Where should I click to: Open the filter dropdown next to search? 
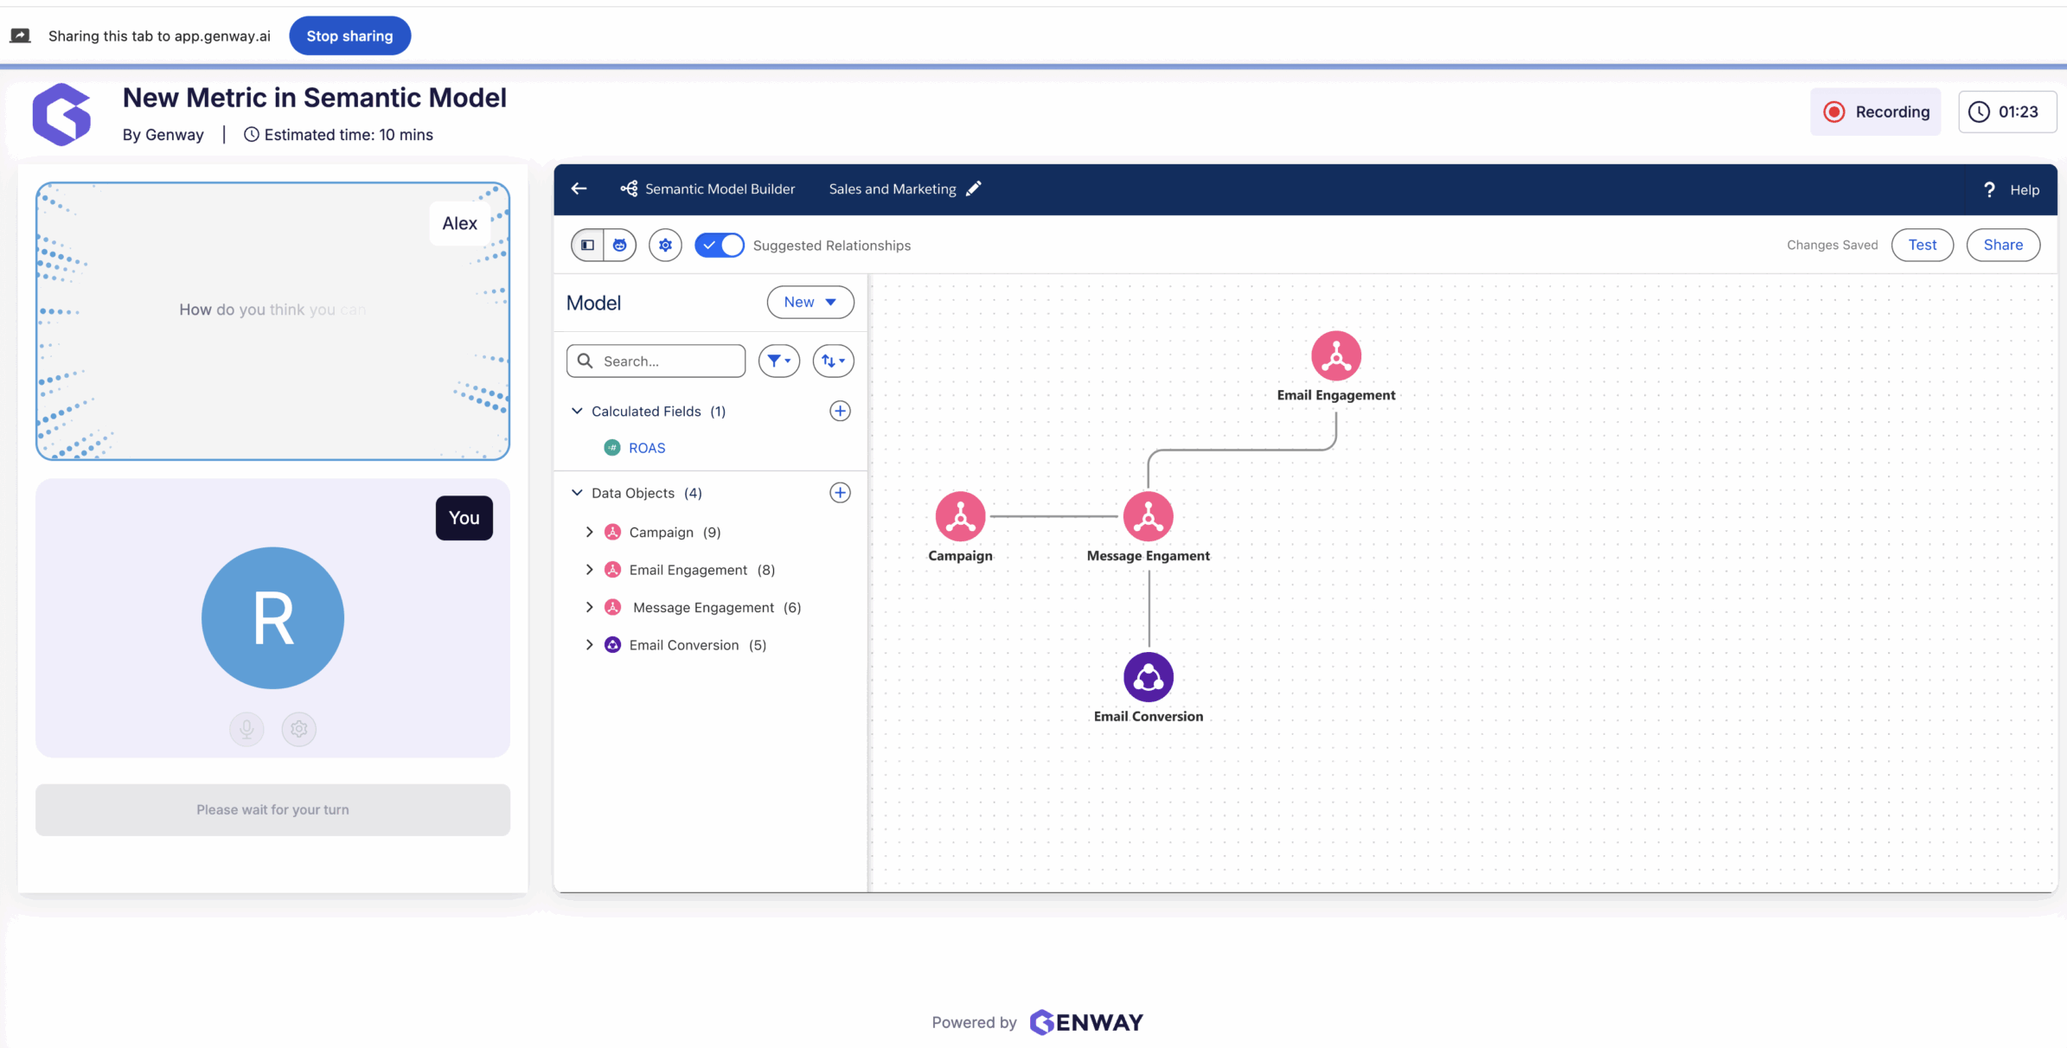(779, 361)
